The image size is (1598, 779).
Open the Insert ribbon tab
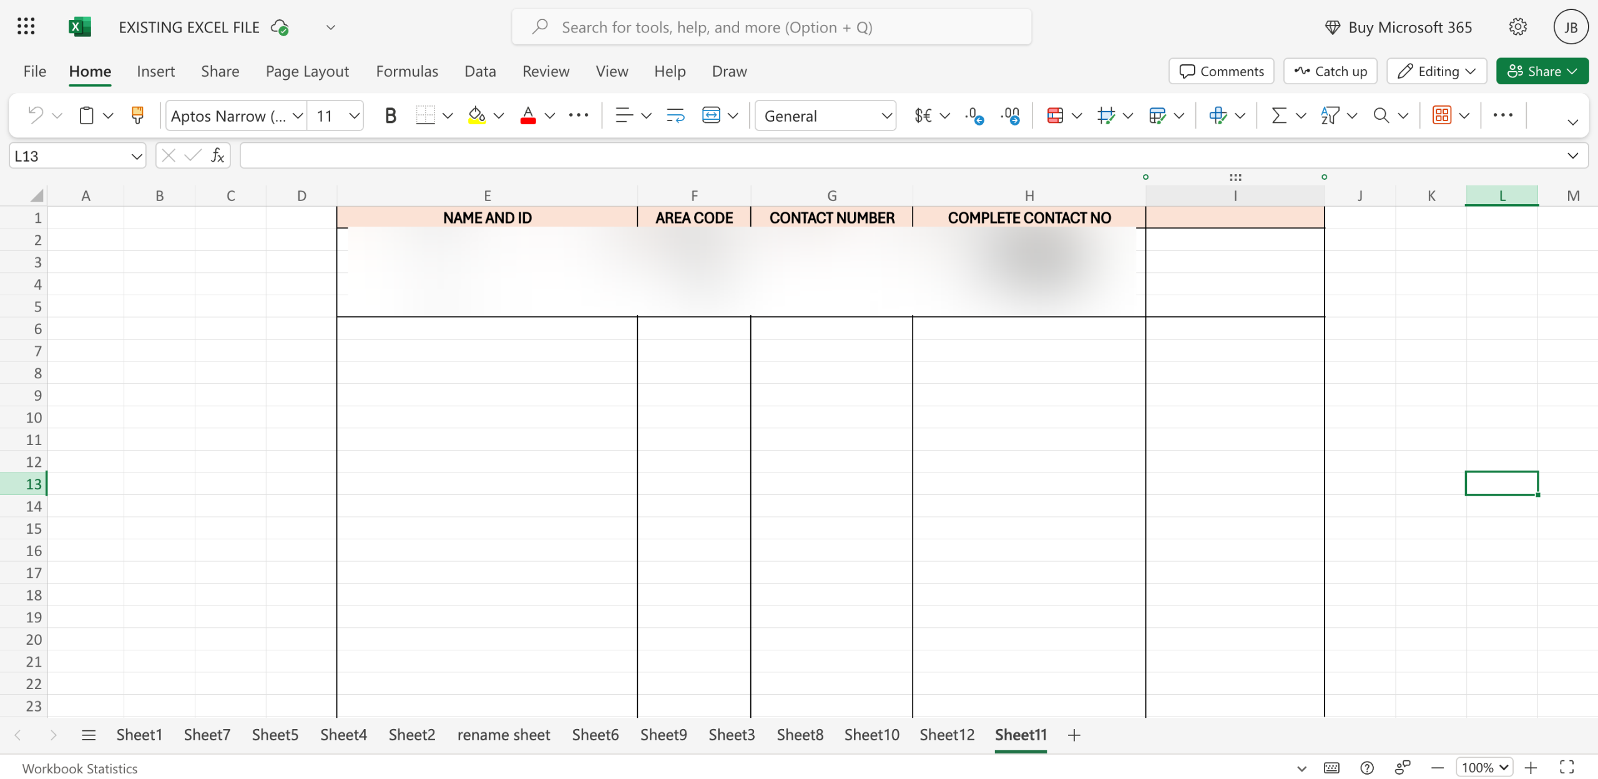coord(155,71)
